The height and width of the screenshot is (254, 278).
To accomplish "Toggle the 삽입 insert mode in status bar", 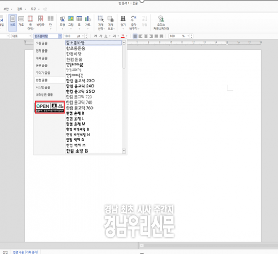I will (5, 252).
